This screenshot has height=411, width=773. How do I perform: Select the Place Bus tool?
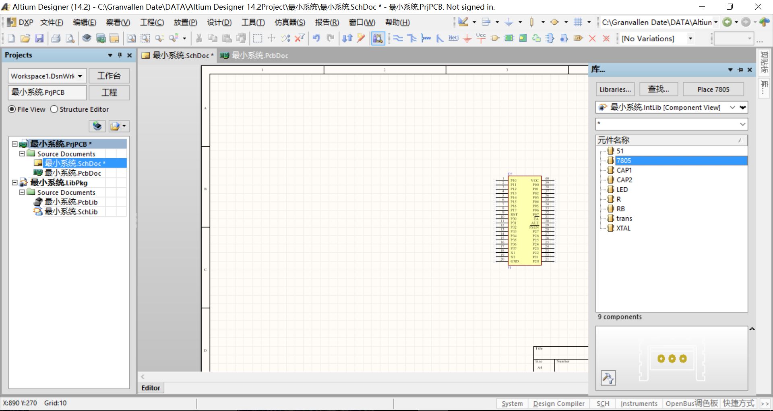tap(411, 39)
